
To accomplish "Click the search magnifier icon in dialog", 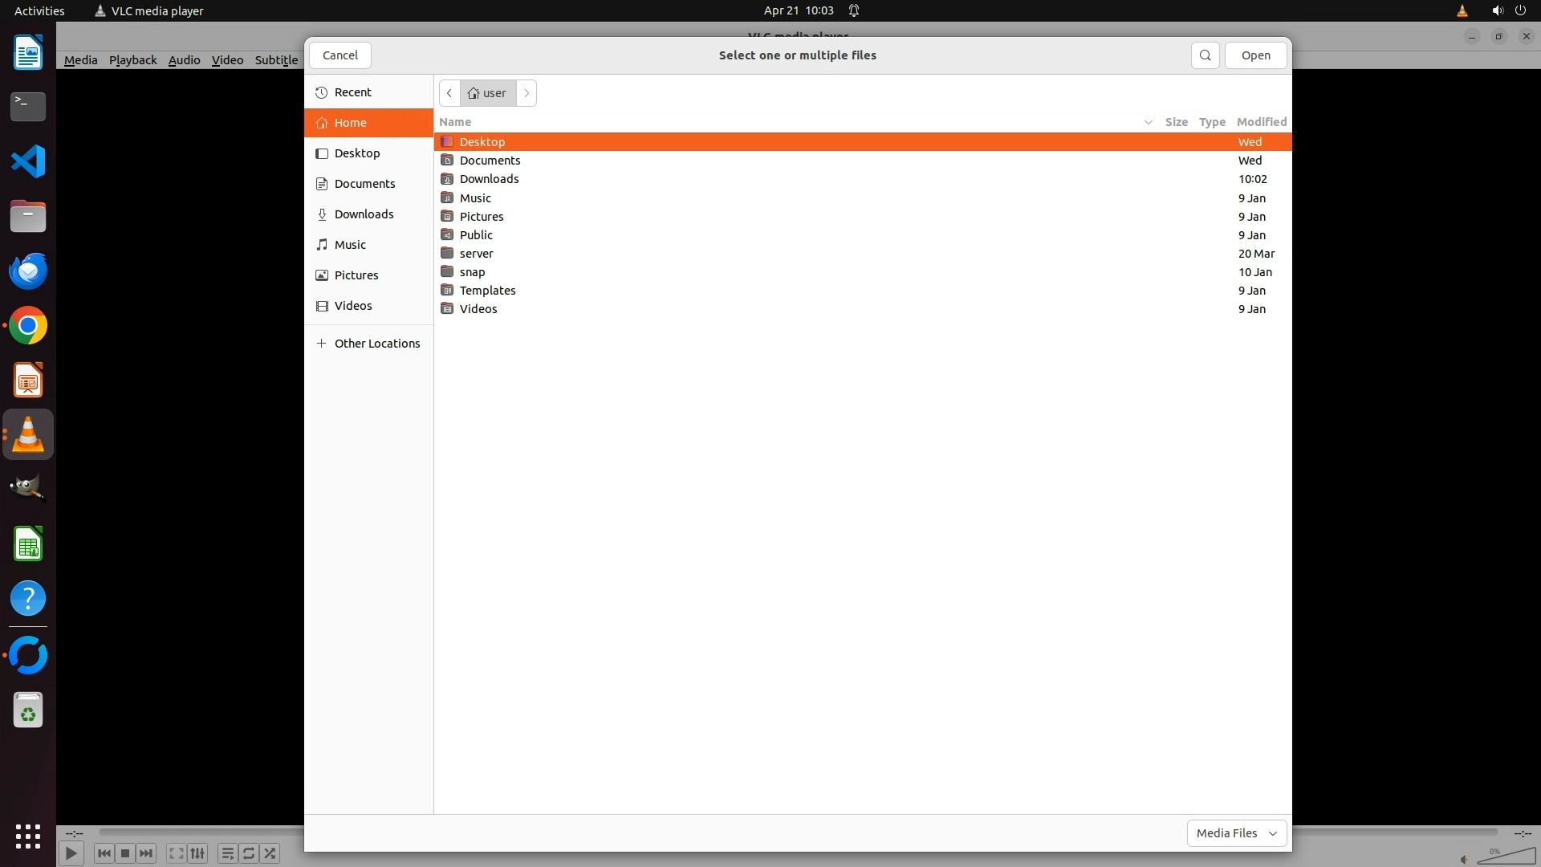I will [x=1205, y=55].
